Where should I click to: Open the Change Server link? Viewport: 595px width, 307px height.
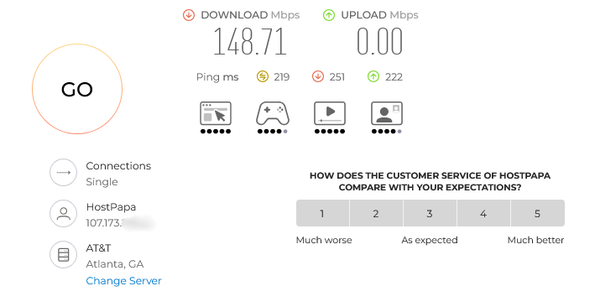pos(123,281)
